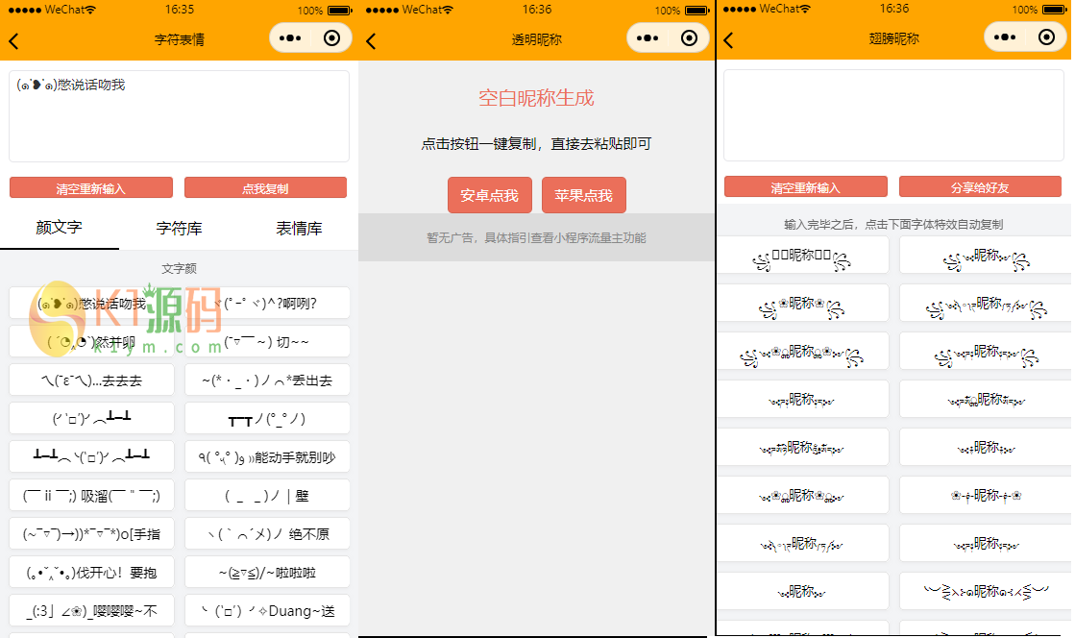Select the Duang~送 kaomoji

[267, 610]
